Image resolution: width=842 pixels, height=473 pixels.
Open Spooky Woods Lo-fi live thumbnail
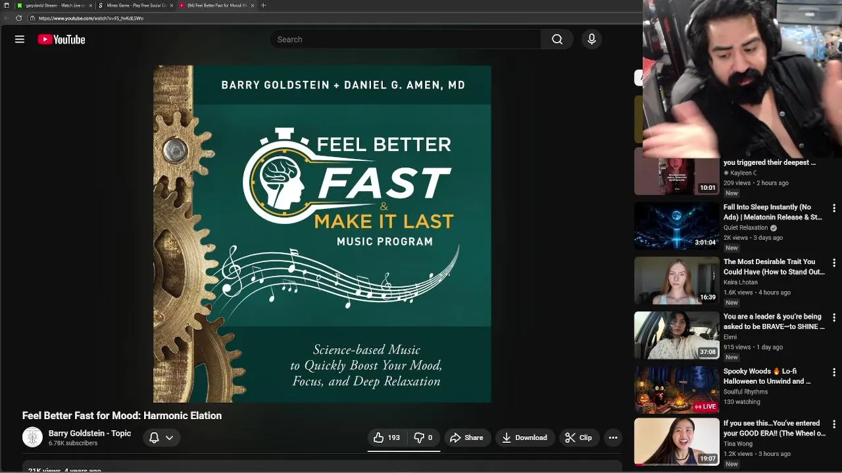(x=676, y=390)
